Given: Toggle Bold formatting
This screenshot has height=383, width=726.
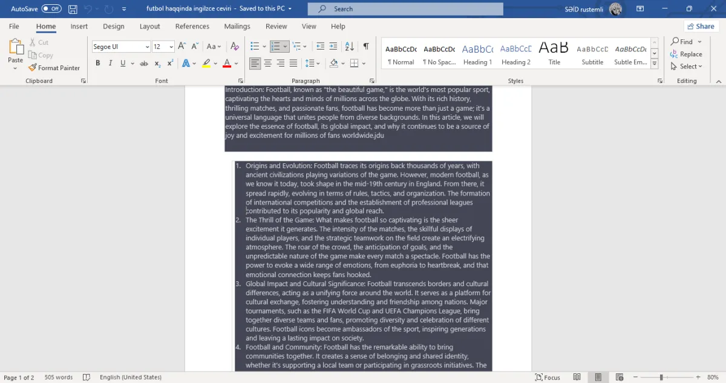Looking at the screenshot, I should (x=98, y=64).
